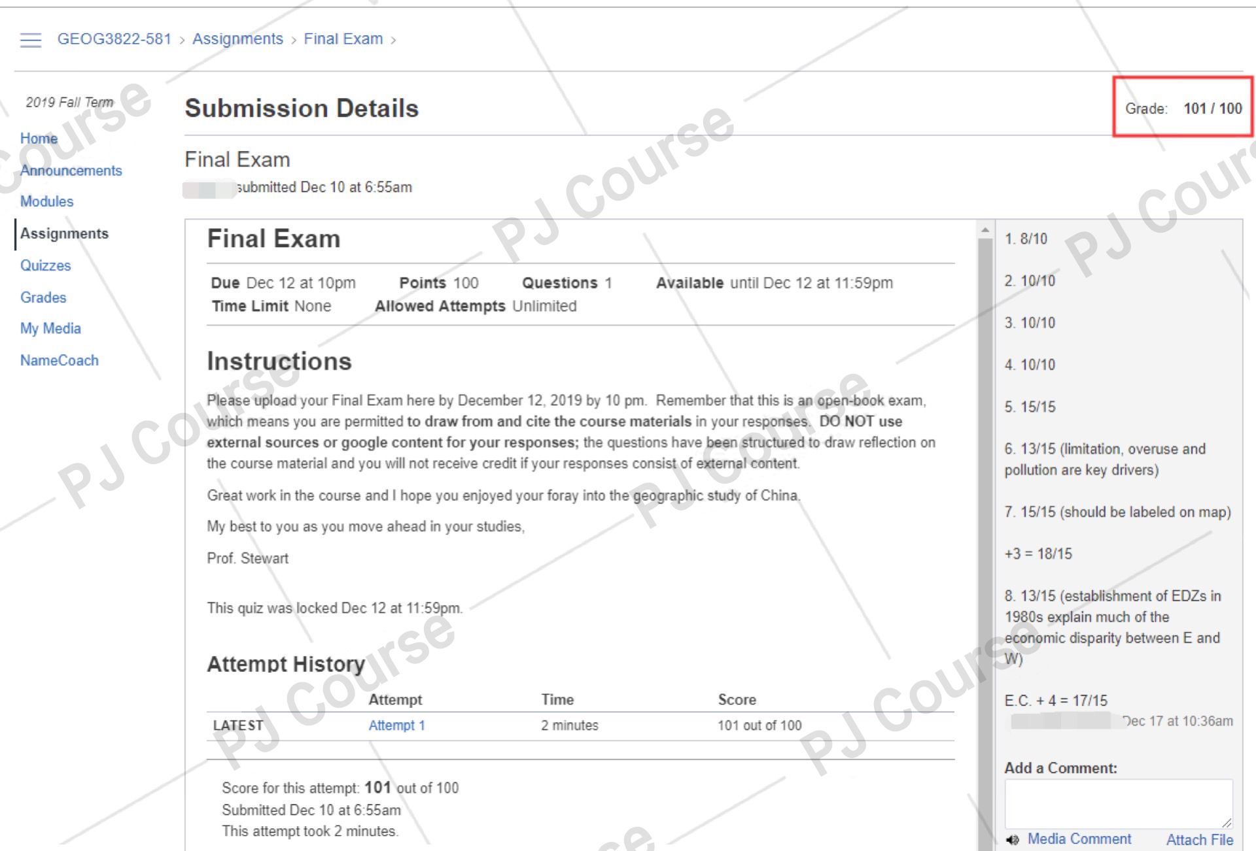Screen dimensions: 1256x851
Task: Click 'Allowed Attempts Unlimited' text
Action: click(x=476, y=307)
